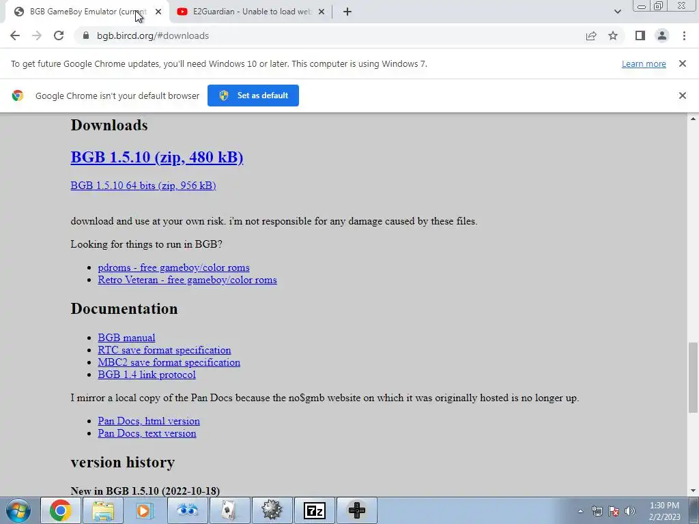Click the scrollbar up arrow
Image resolution: width=699 pixels, height=524 pixels.
point(693,119)
